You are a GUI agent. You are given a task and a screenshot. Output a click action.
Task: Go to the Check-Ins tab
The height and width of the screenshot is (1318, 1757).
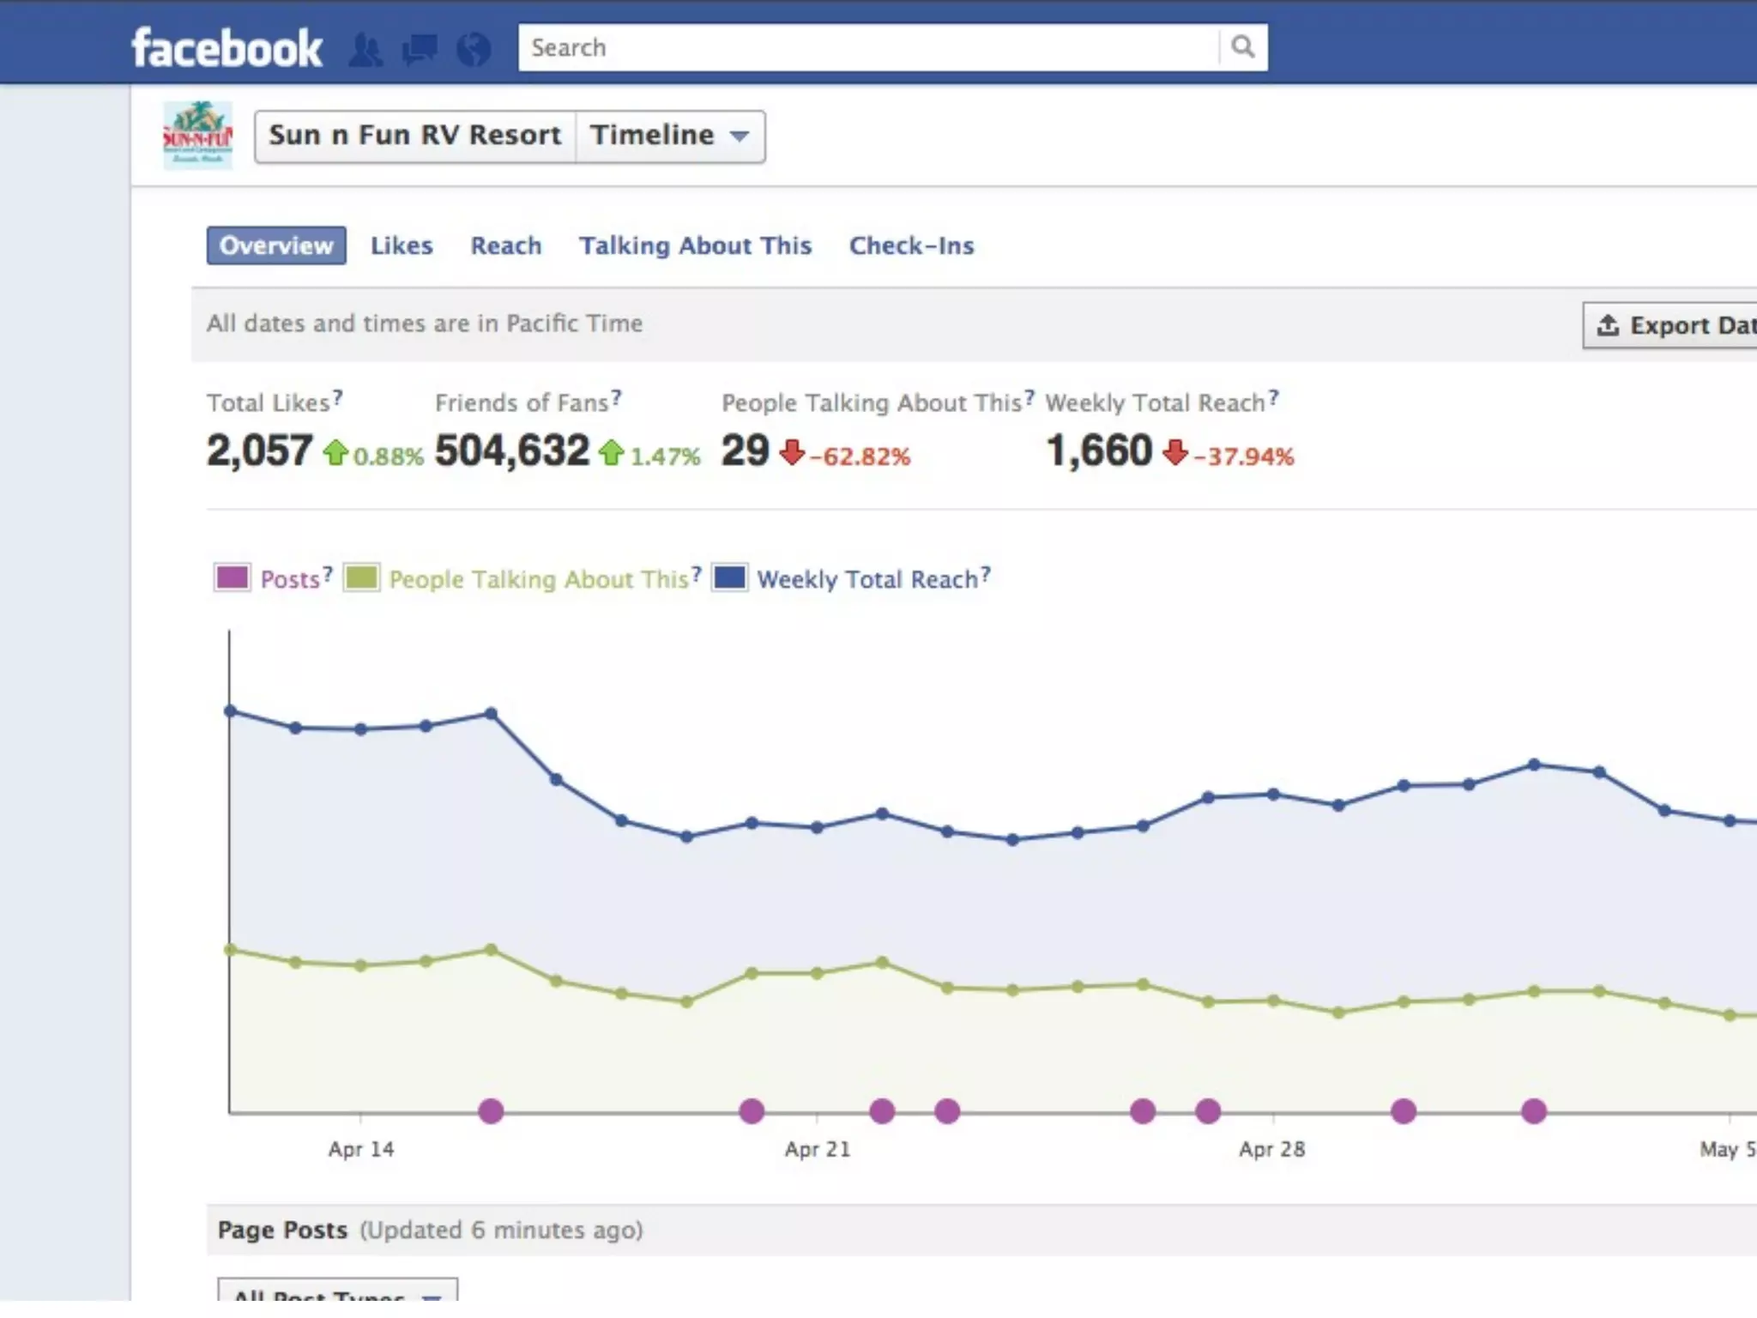911,245
